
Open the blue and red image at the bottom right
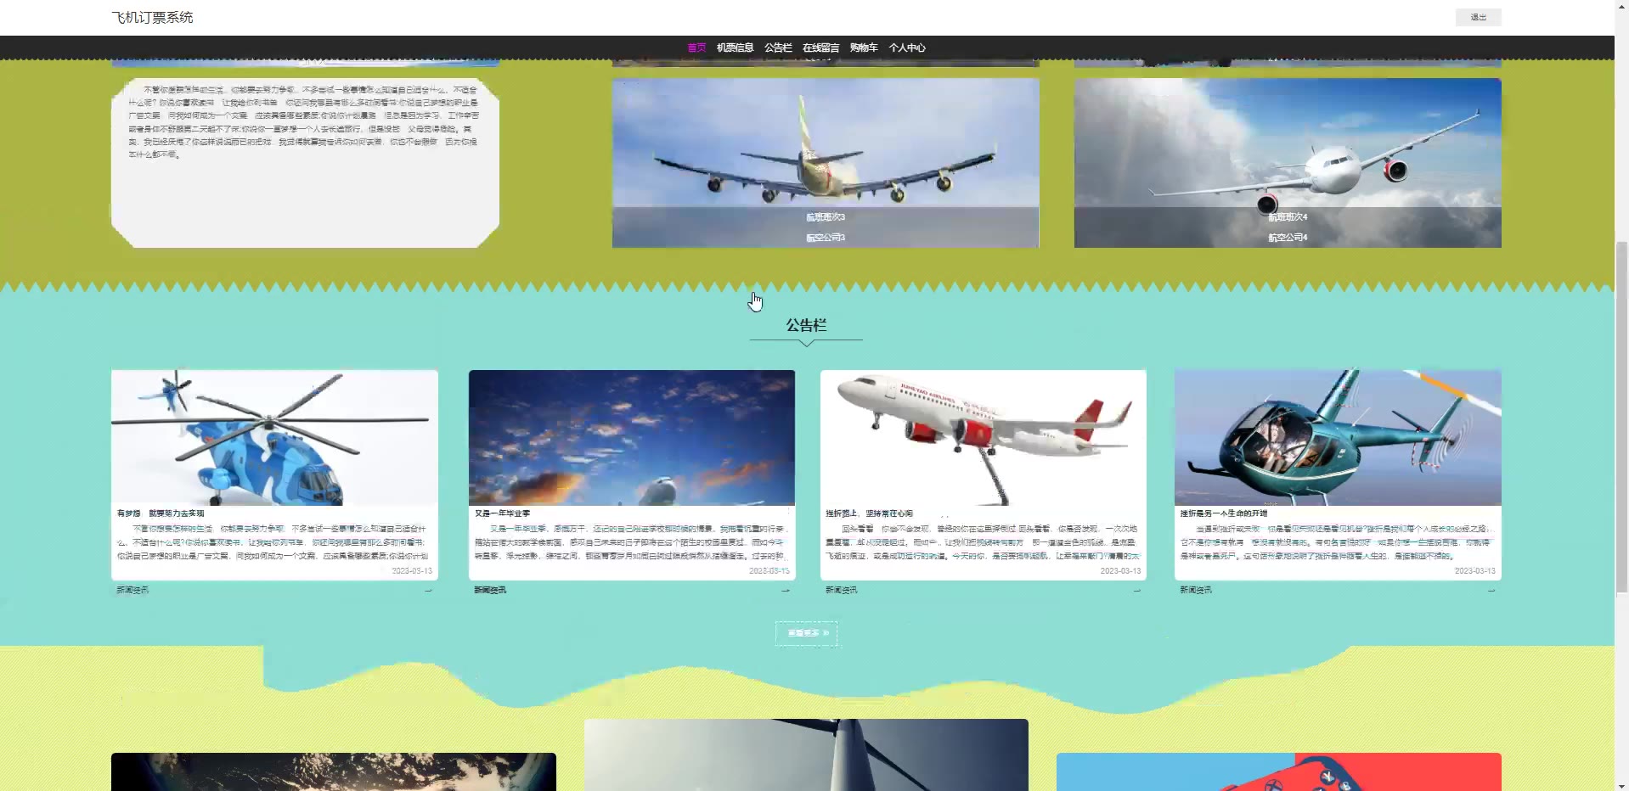coord(1279,772)
